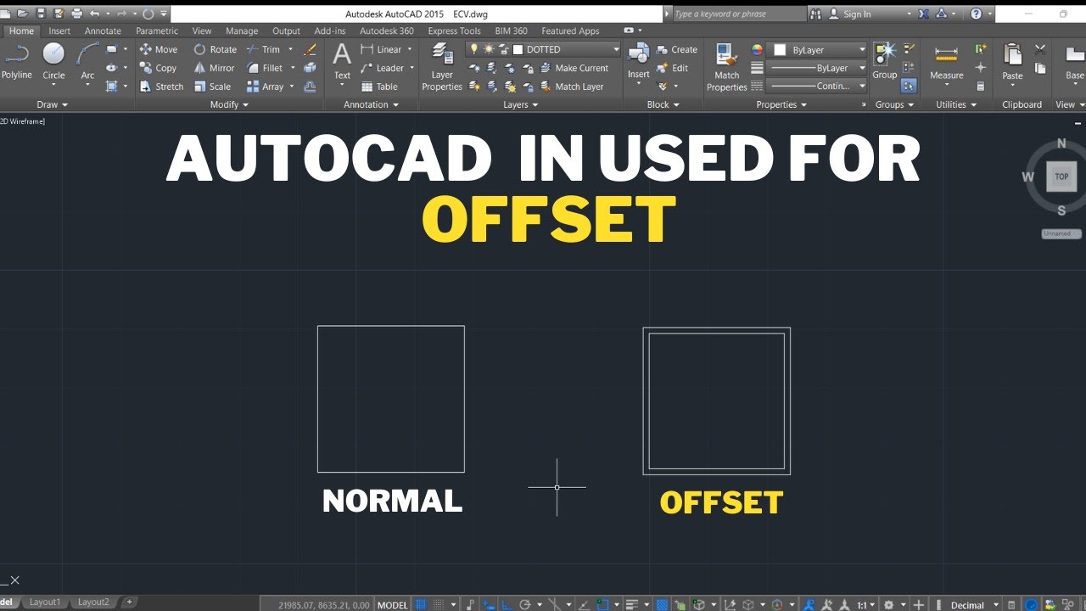Activate the Rotate tool
This screenshot has height=611, width=1086.
(216, 49)
